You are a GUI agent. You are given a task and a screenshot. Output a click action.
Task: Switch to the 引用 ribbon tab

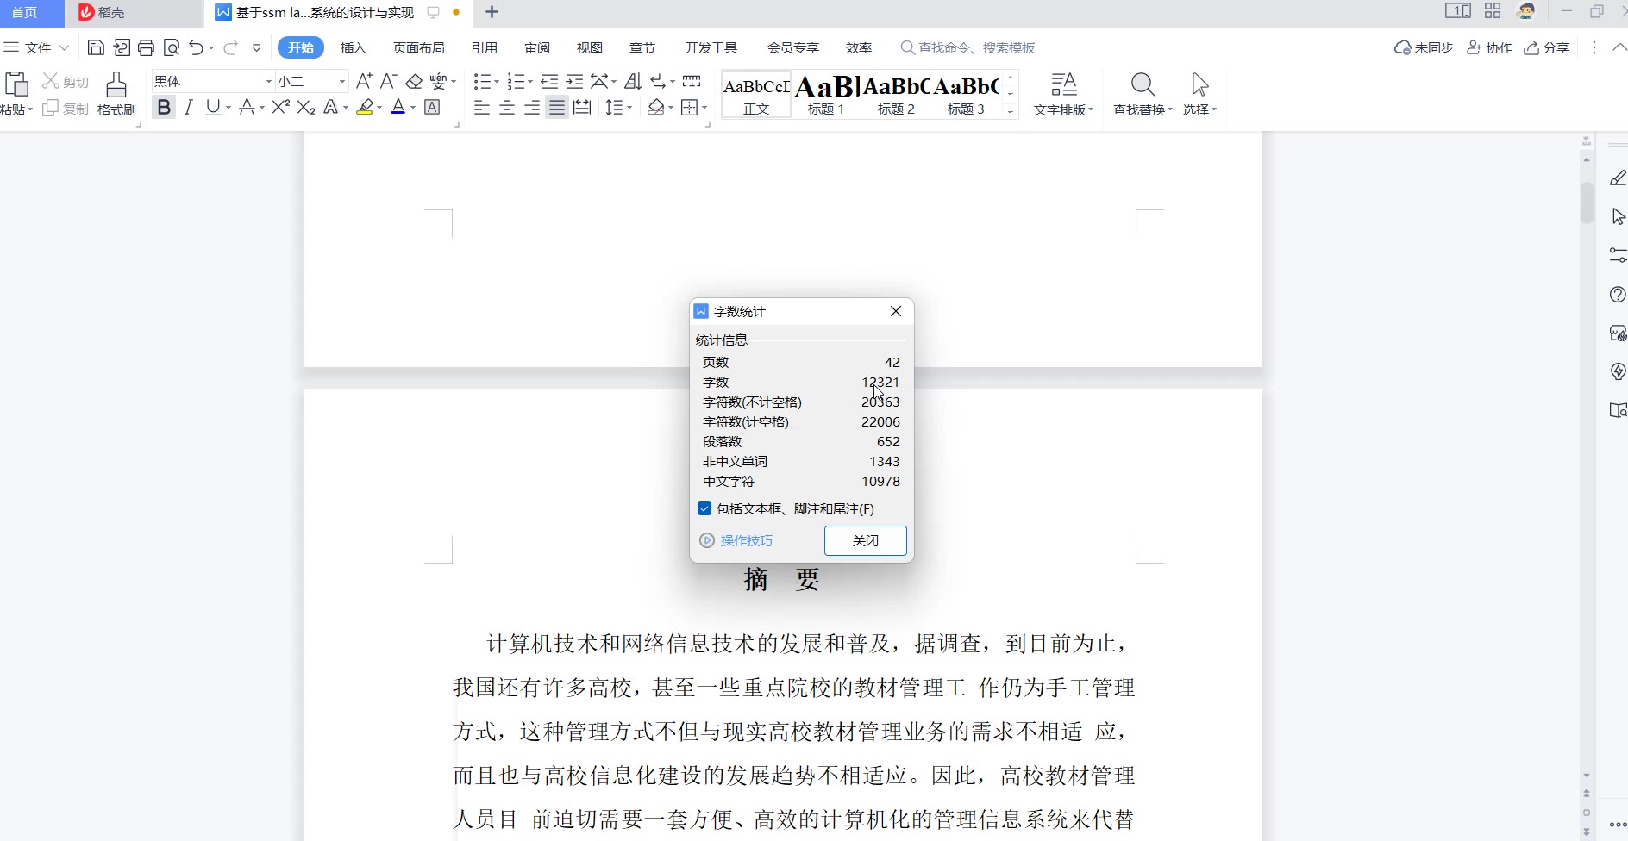[485, 47]
